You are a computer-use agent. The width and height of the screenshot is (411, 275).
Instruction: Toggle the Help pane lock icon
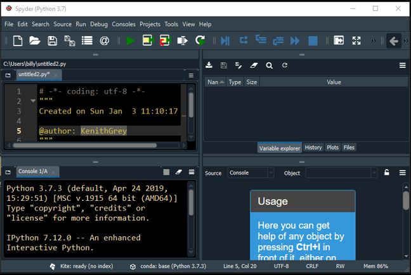coord(386,173)
